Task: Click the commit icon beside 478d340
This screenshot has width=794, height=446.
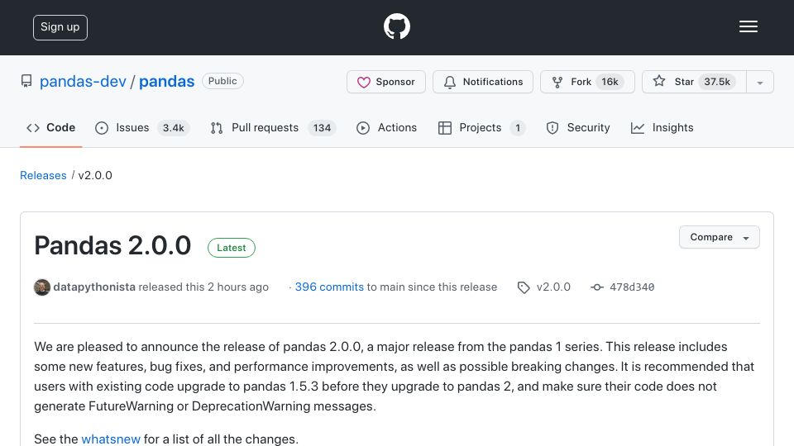Action: 597,287
